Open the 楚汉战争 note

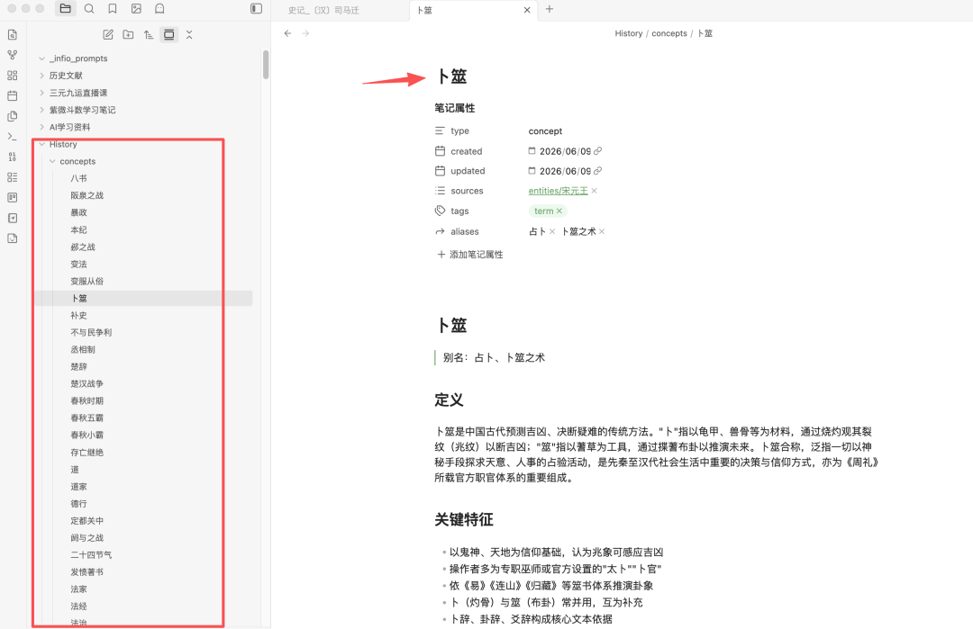pos(86,383)
